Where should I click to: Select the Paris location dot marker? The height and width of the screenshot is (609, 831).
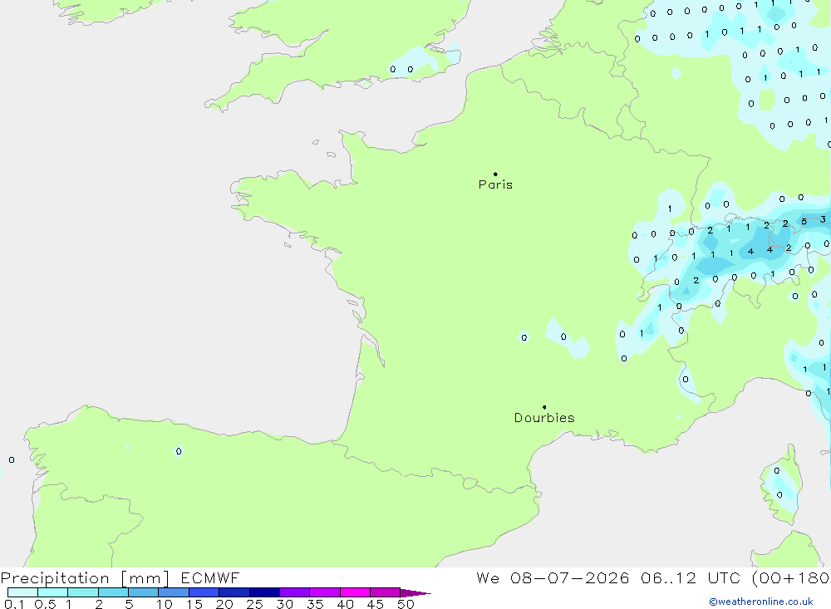click(x=495, y=174)
